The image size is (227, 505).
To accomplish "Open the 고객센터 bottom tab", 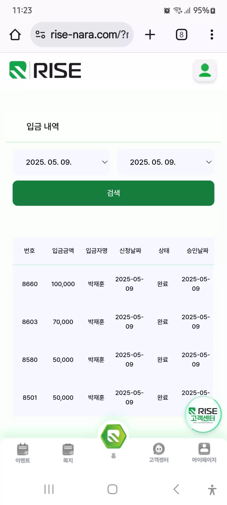I will (x=159, y=453).
